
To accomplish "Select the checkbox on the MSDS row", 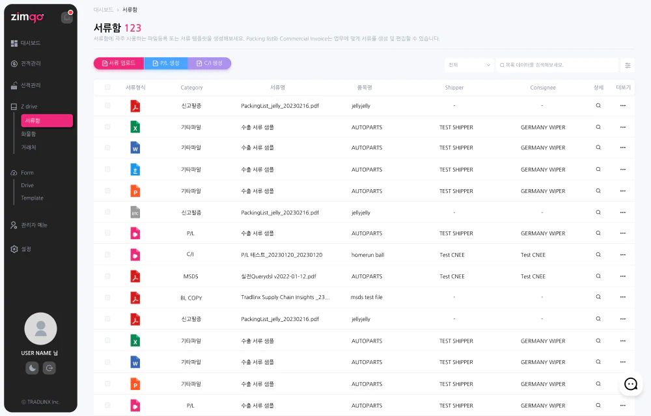I will [107, 276].
